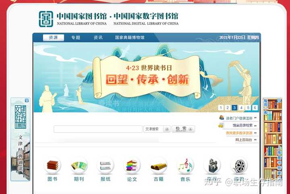Click the 检索 search button
290x194 pixels.
[183, 129]
